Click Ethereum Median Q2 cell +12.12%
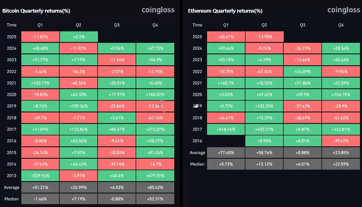 click(x=264, y=164)
